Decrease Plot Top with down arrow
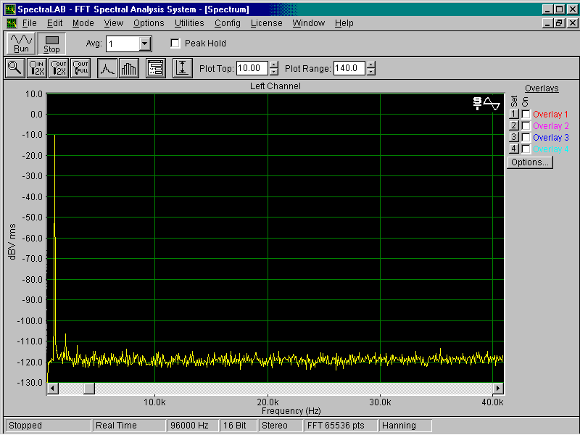The height and width of the screenshot is (435, 580). click(274, 72)
